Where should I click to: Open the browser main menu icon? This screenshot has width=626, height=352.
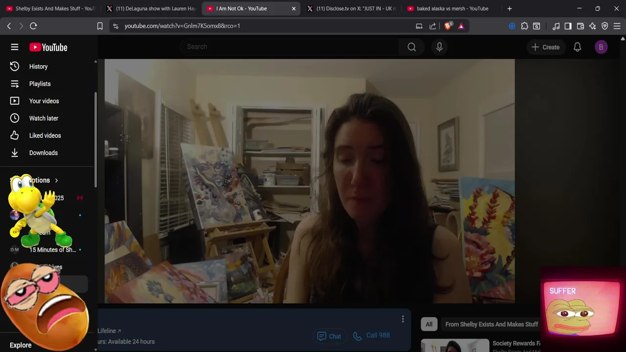pos(617,26)
